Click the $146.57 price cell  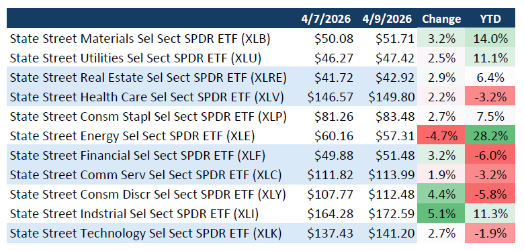click(330, 97)
